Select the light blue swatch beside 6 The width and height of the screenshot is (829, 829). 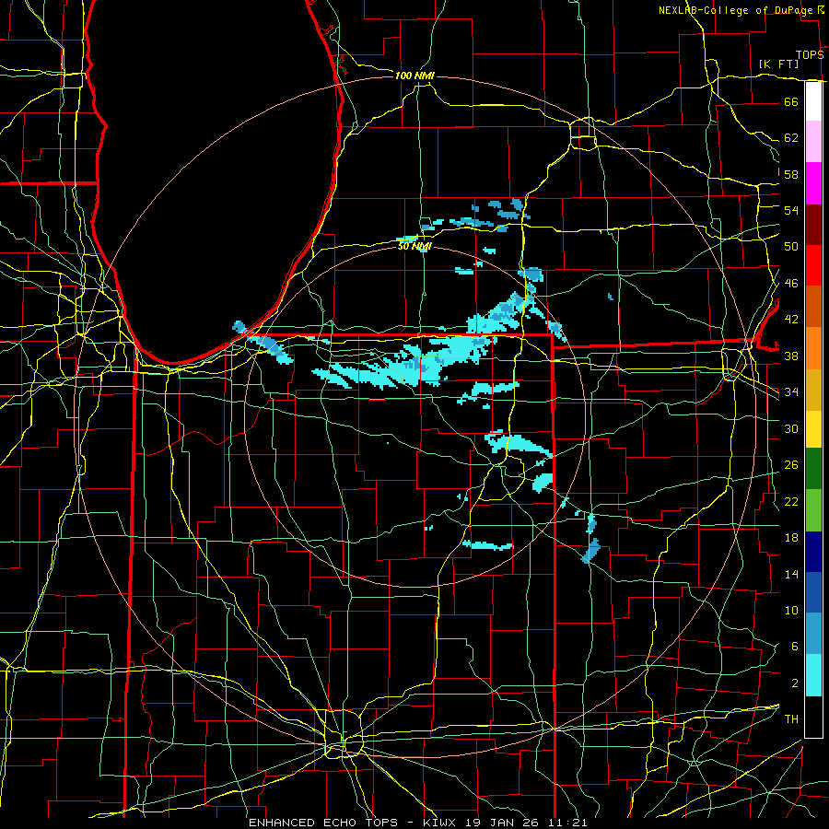(813, 634)
